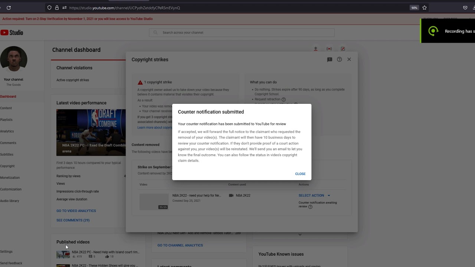Click the browser address bar URL

point(125,8)
